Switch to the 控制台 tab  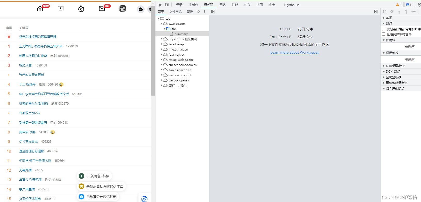point(193,5)
